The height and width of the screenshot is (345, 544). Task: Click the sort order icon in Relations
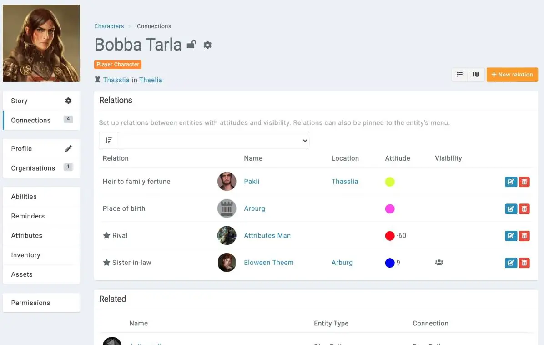point(109,141)
